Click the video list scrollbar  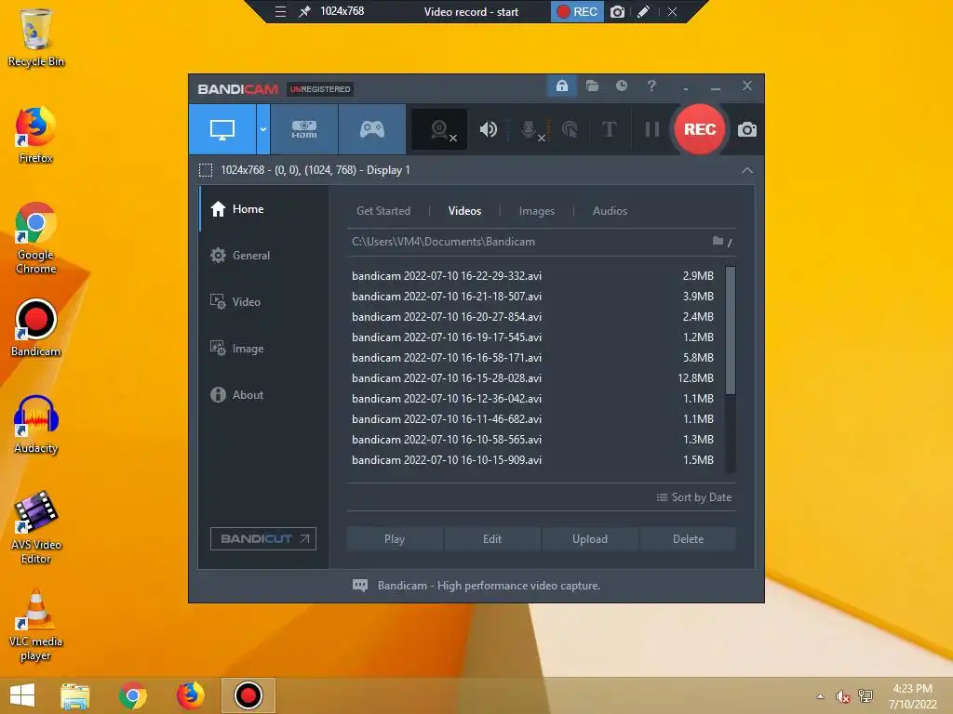[731, 330]
